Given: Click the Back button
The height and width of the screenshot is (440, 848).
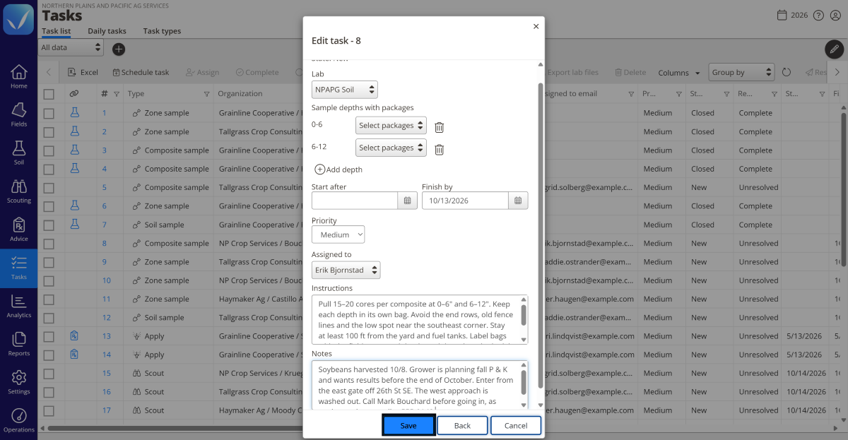Looking at the screenshot, I should pyautogui.click(x=462, y=425).
